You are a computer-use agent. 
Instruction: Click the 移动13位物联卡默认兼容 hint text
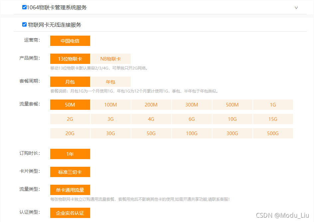99,68
